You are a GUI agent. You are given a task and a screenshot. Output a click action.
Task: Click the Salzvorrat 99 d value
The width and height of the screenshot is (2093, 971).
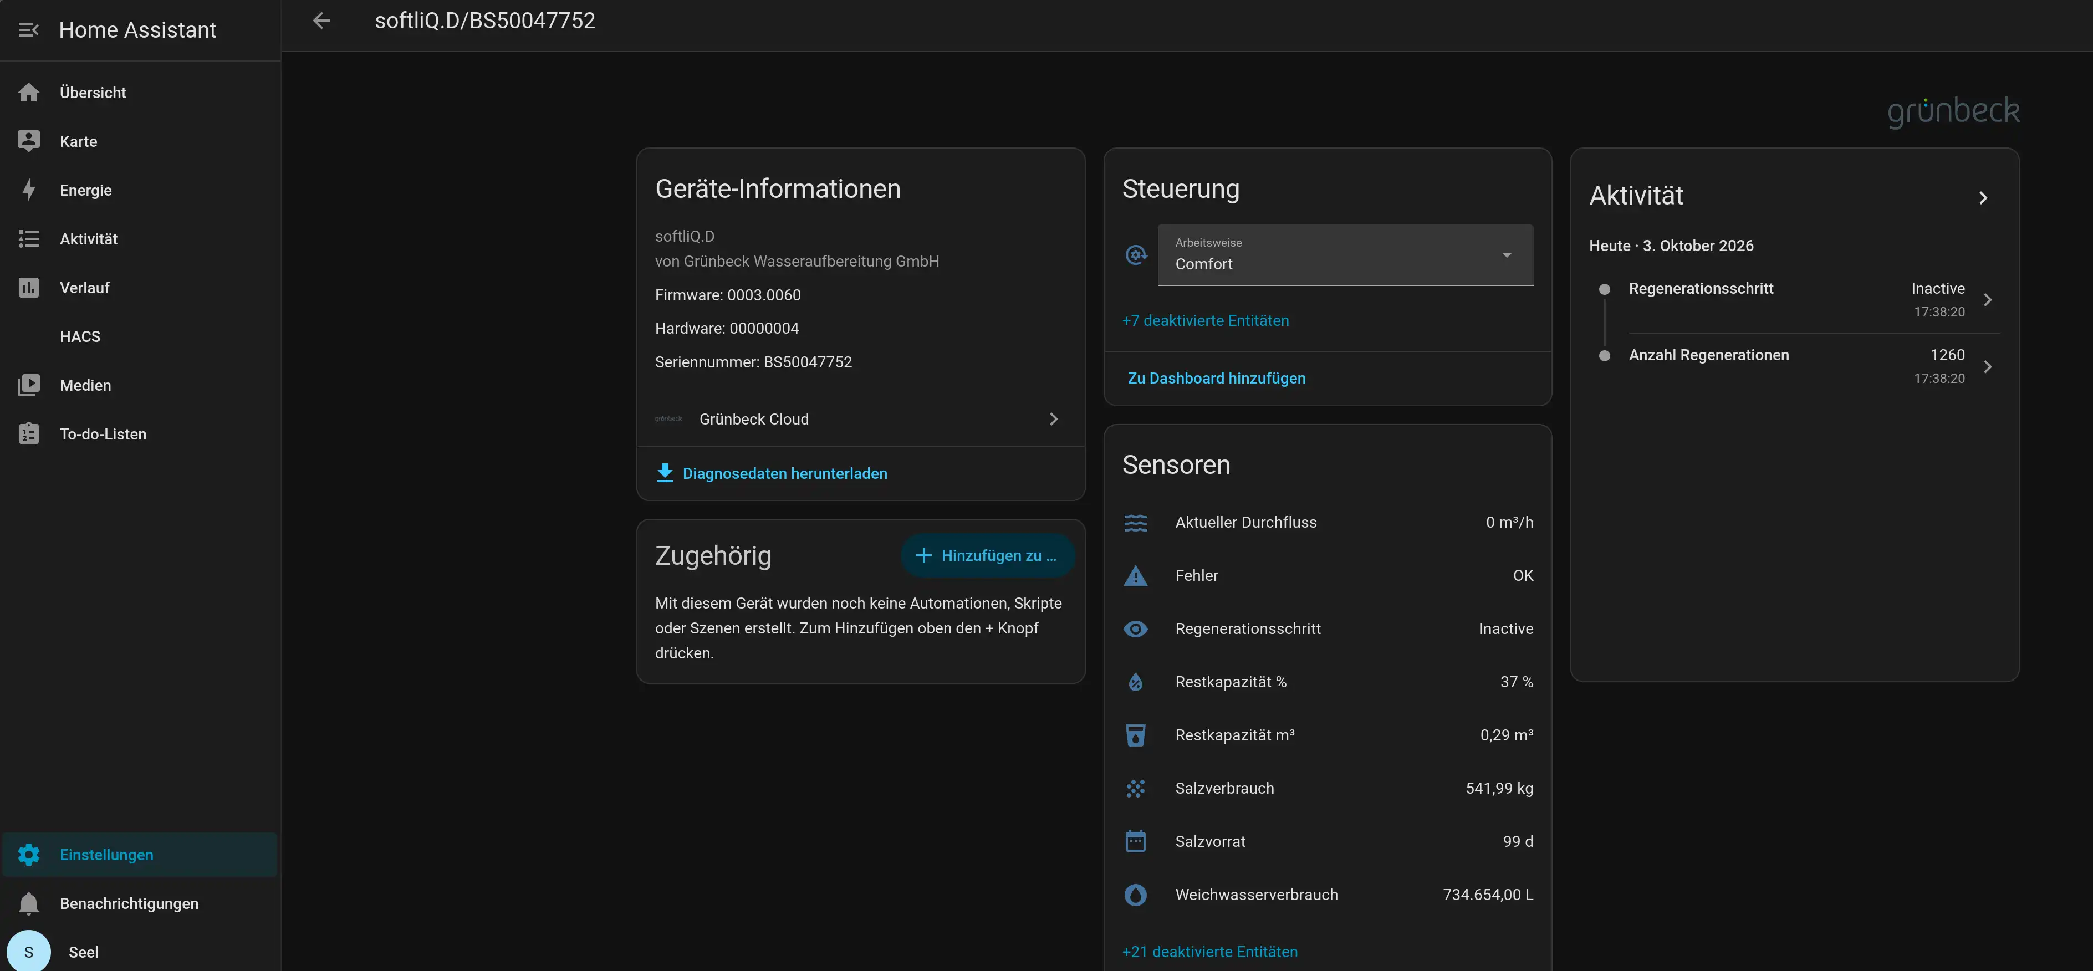(1518, 842)
